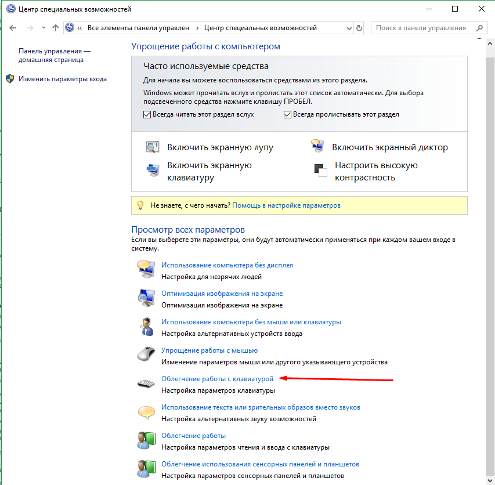
Task: Click Включить экранную лупу
Action: [x=220, y=147]
